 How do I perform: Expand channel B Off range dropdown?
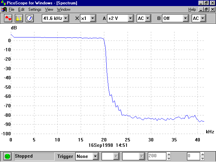185,18
